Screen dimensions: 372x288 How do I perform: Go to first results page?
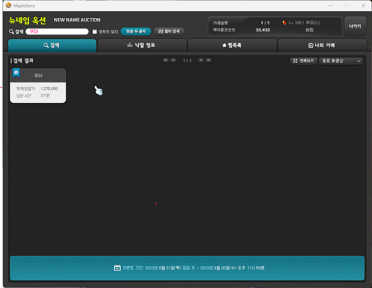point(166,60)
